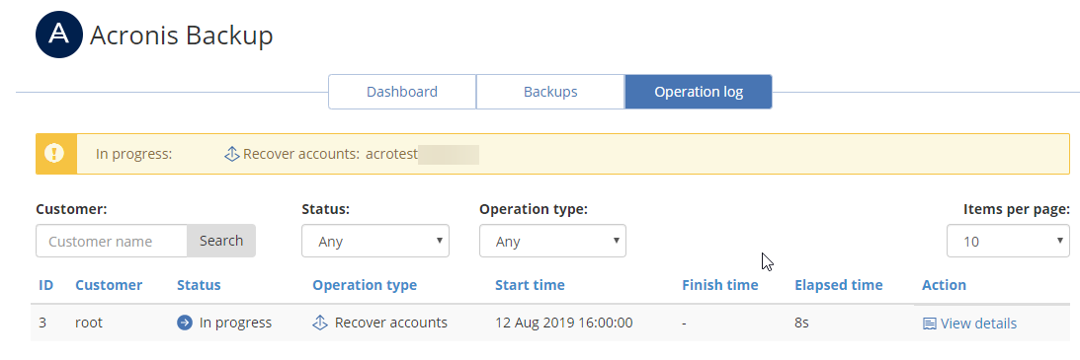Screen dimensions: 1080x360
Task: Focus the Customer name input field
Action: coord(112,241)
